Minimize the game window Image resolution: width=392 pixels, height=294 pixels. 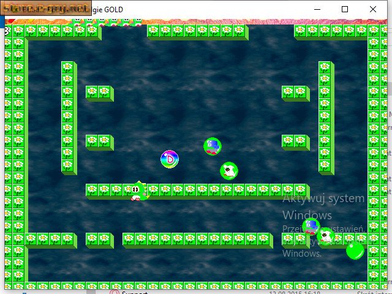click(x=317, y=10)
